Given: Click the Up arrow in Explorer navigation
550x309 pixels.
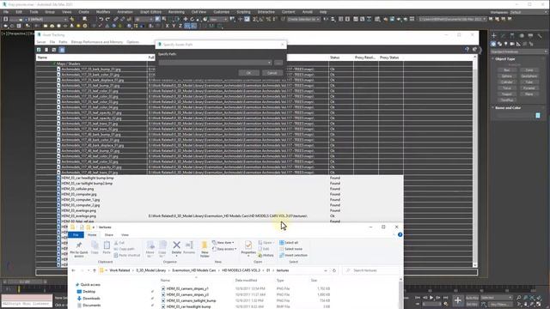Looking at the screenshot, I should click(95, 270).
